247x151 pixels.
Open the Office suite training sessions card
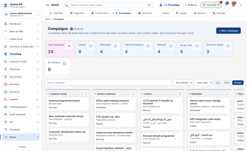coord(115,104)
